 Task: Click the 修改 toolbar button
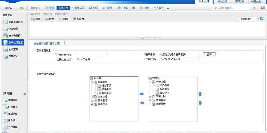point(49,19)
